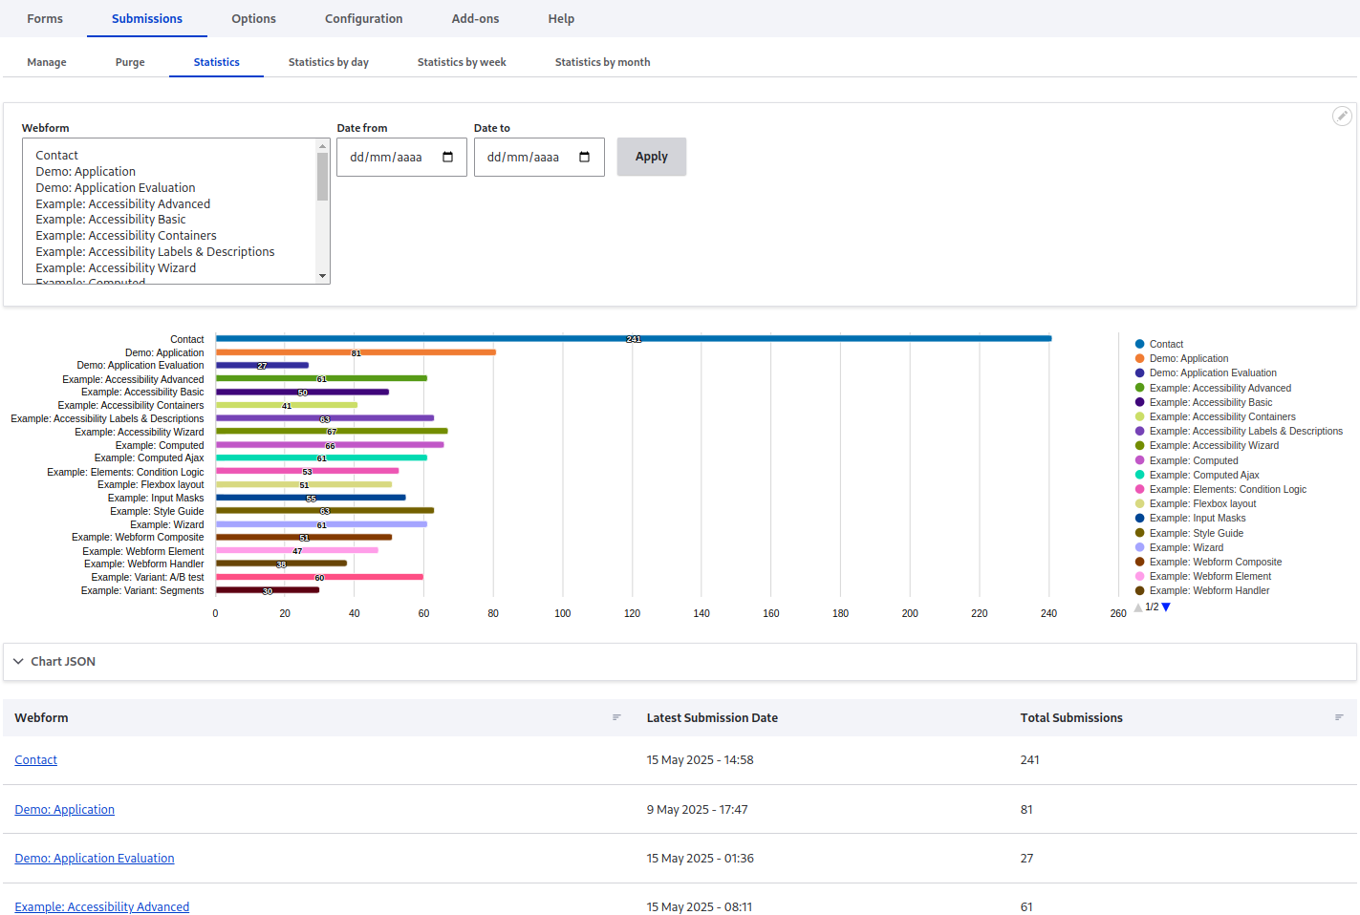
Task: Switch to the Purge secondary tab
Action: point(130,62)
